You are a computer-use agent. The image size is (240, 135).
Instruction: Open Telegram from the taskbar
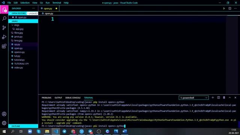click(64, 132)
